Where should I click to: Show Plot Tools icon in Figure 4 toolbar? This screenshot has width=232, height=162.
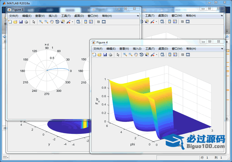[x=188, y=55]
